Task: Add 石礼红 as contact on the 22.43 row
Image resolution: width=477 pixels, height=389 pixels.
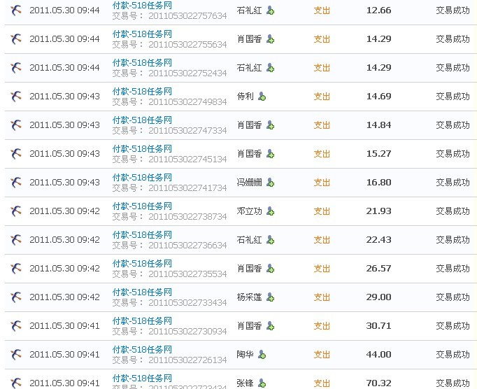Action: click(270, 240)
